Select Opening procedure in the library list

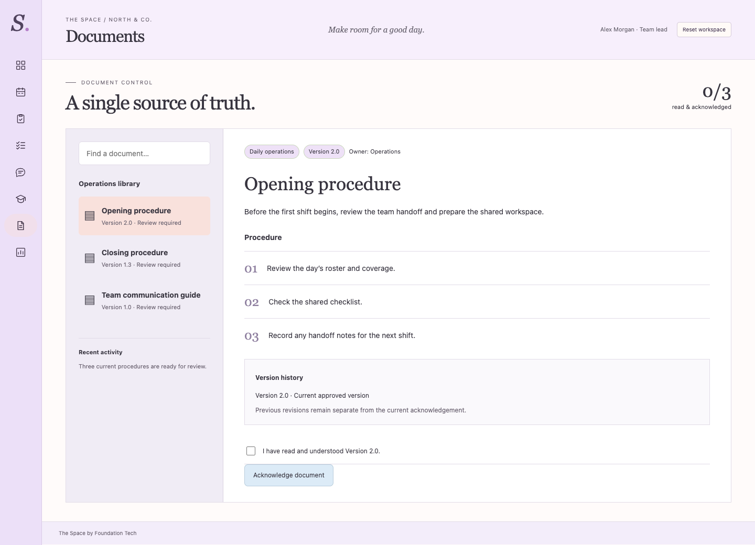point(144,216)
